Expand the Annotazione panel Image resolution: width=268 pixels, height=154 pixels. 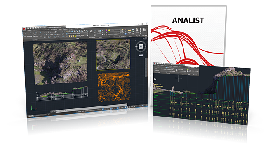click(93, 38)
